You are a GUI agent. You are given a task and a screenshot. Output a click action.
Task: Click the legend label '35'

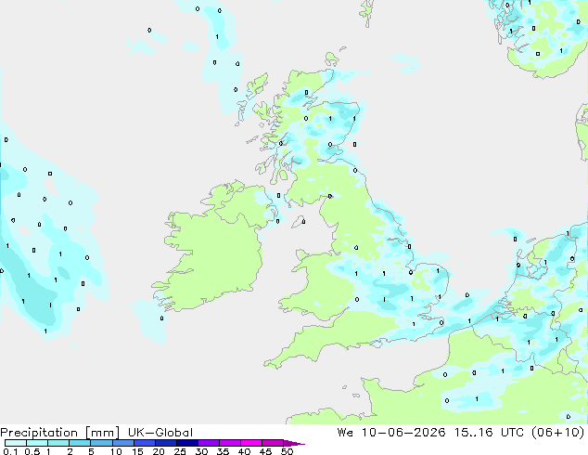(x=223, y=451)
